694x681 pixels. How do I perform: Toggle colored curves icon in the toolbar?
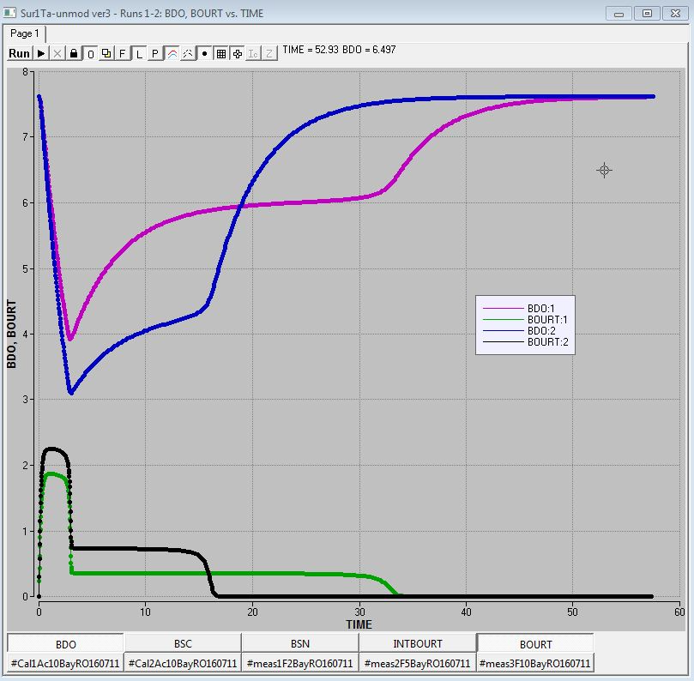tap(171, 53)
